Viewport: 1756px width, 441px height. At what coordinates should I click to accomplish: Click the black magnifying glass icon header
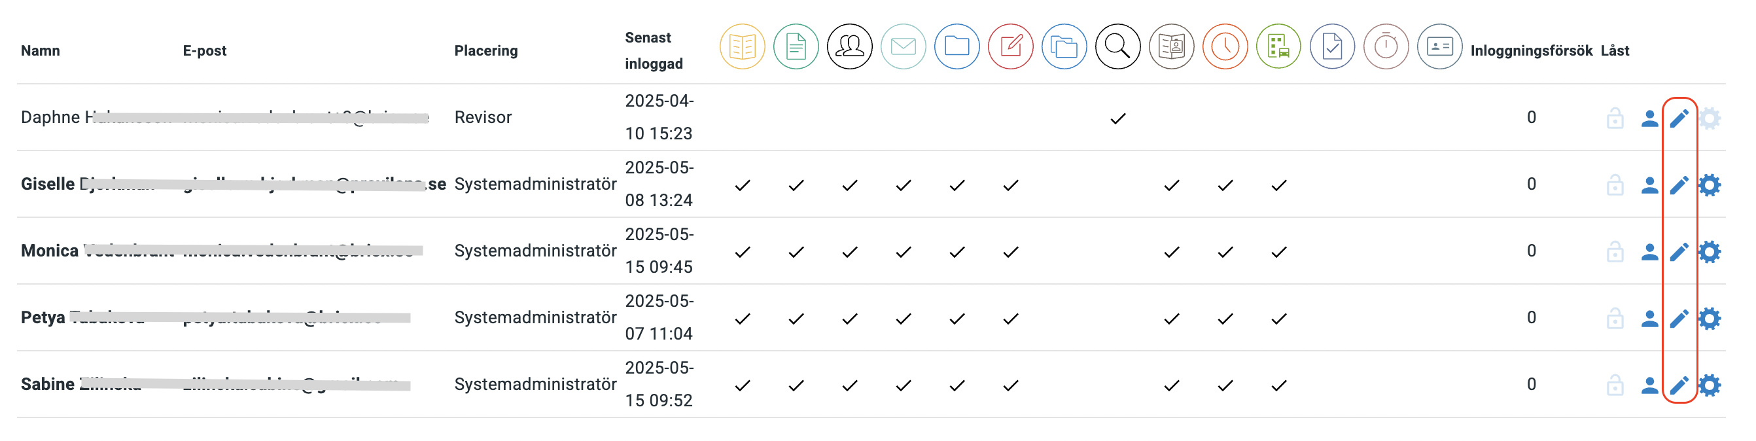(1118, 47)
